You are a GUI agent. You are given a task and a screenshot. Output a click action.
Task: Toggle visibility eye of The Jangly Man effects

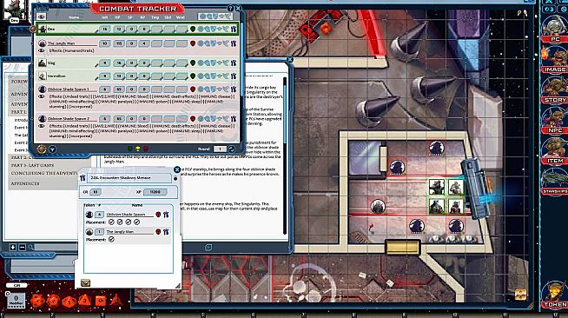click(42, 50)
